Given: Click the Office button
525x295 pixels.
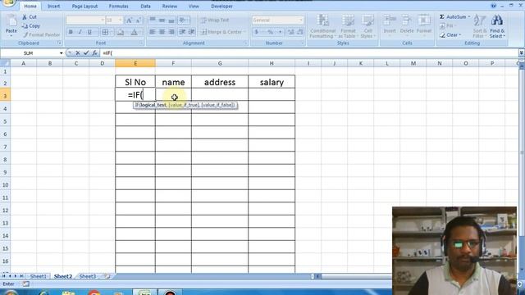Looking at the screenshot, I should click(8, 2).
